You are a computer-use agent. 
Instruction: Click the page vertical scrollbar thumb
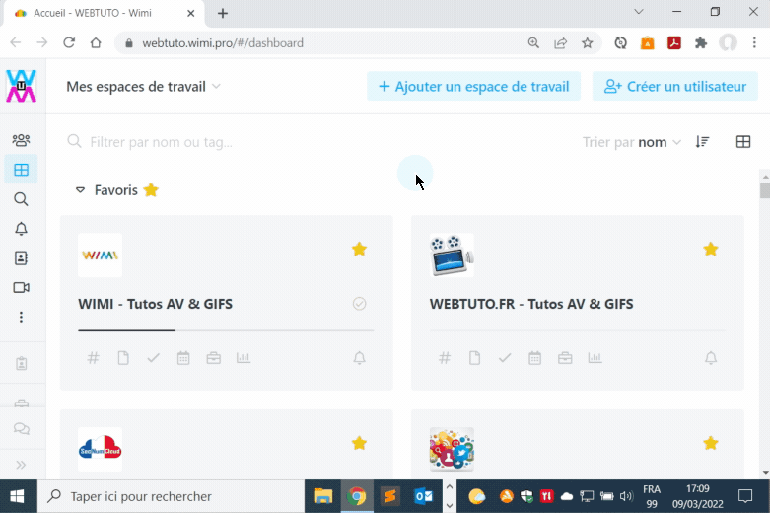tap(765, 190)
